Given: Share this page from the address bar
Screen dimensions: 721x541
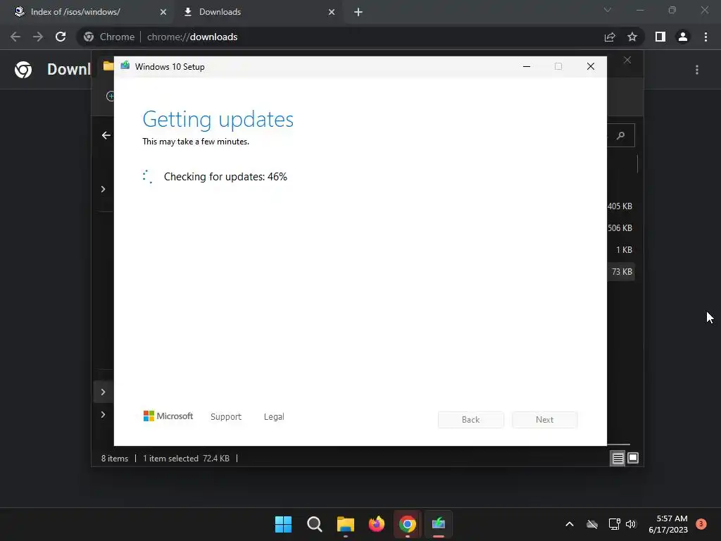Looking at the screenshot, I should click(610, 37).
